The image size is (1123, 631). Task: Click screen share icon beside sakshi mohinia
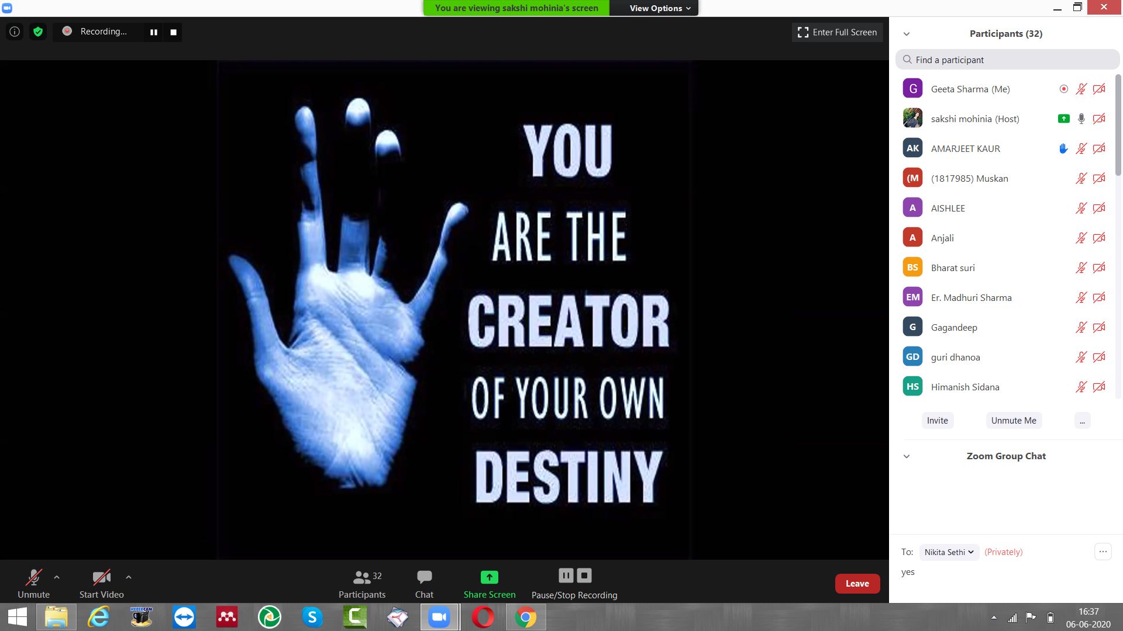(x=1063, y=119)
